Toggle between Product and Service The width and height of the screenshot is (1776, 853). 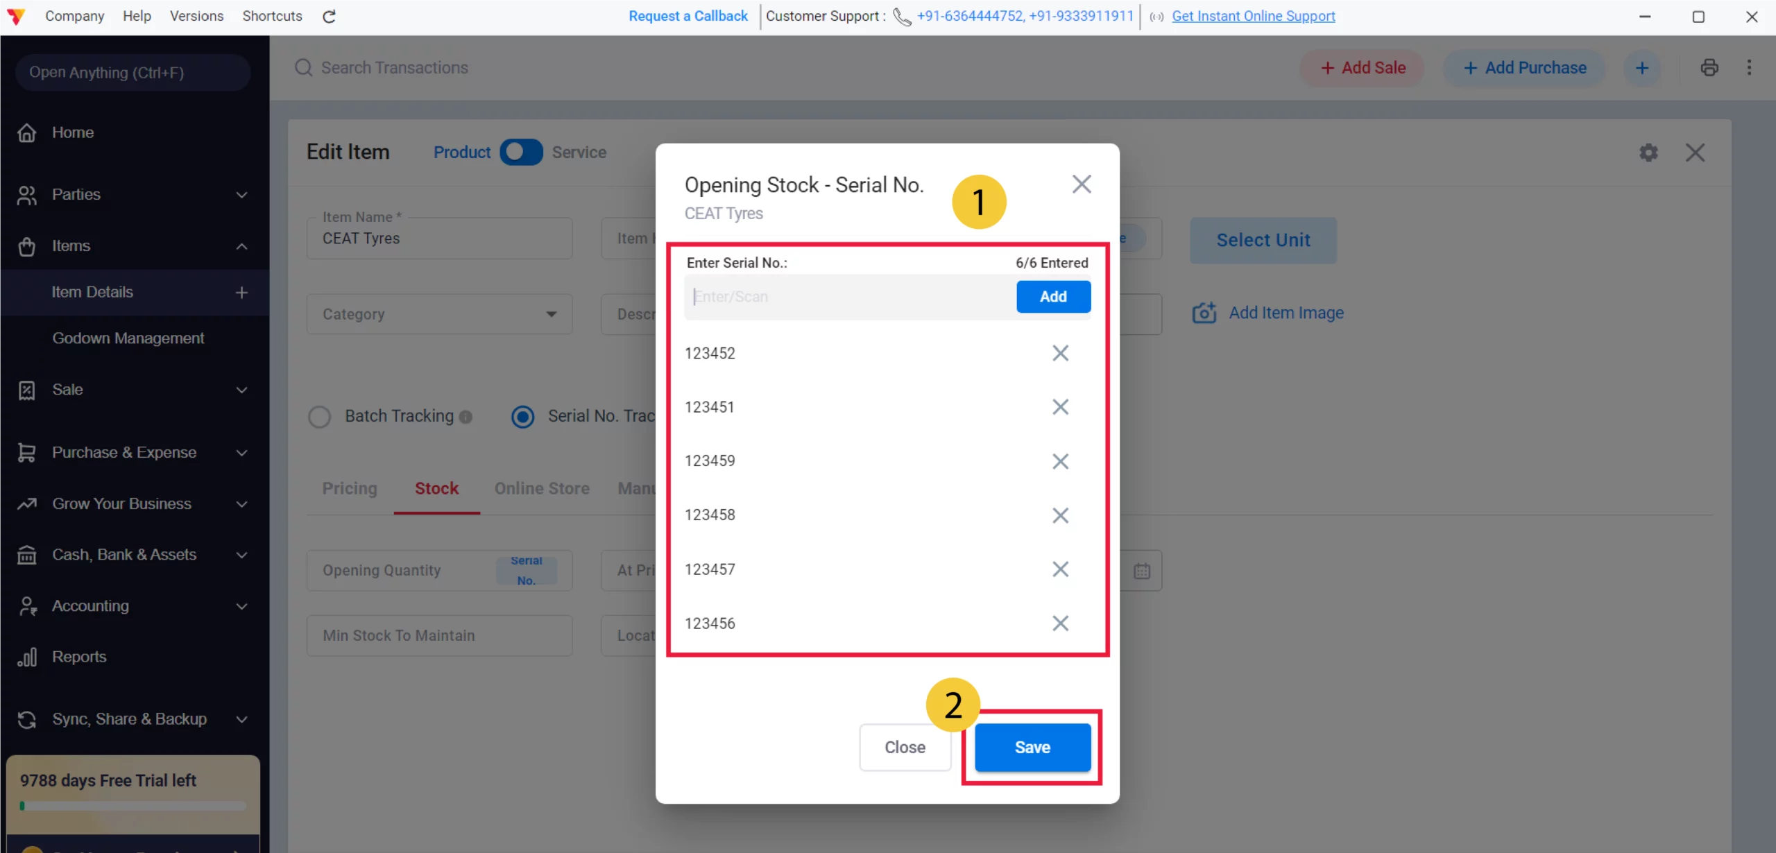click(x=520, y=152)
